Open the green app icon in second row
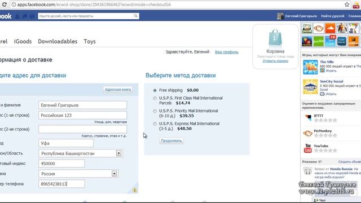This screenshot has width=361, height=203. (x=318, y=41)
